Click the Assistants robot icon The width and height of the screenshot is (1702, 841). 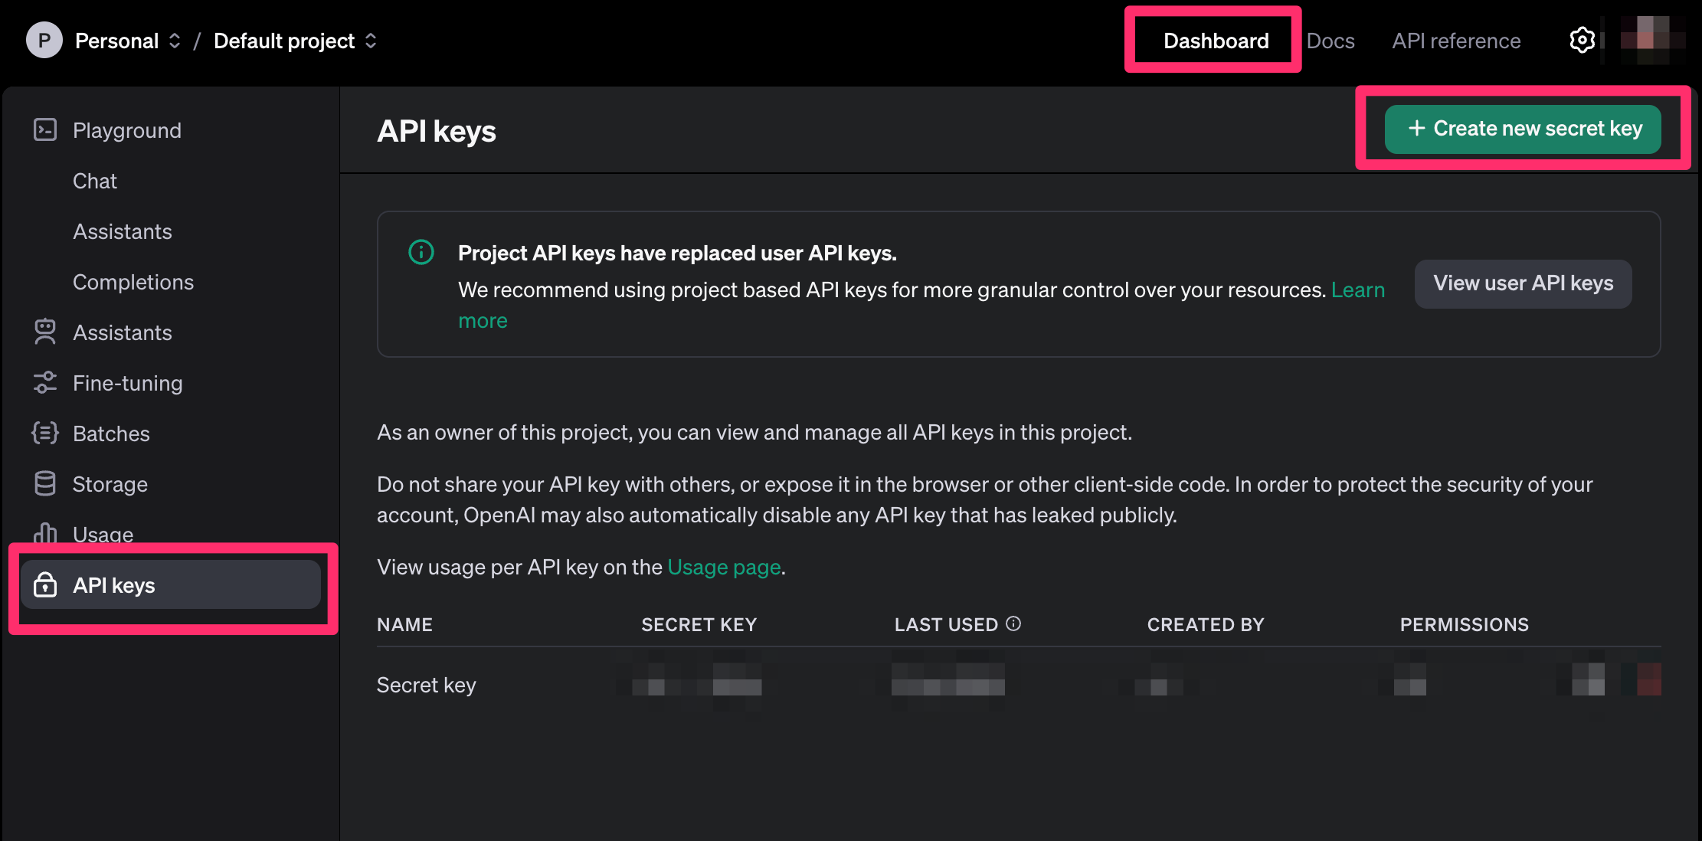[x=45, y=332]
